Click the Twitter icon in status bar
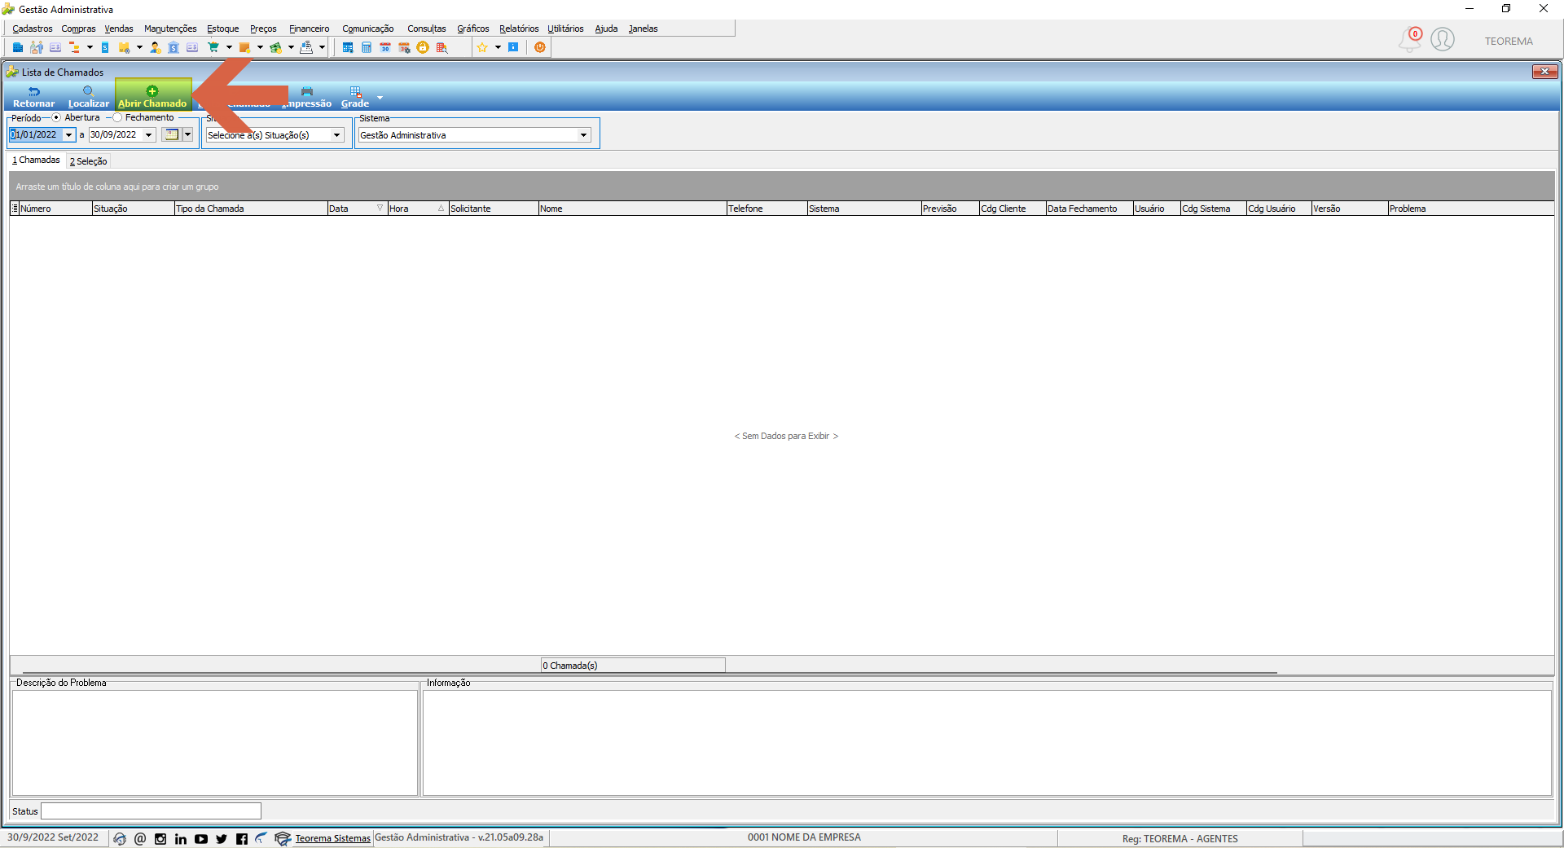Viewport: 1564px width, 848px height. 222,839
